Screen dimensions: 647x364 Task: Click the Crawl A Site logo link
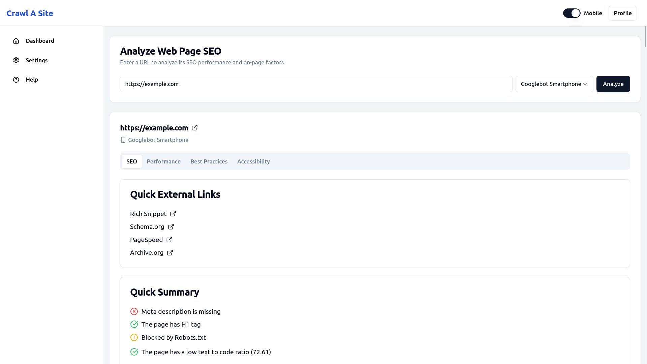(x=30, y=13)
